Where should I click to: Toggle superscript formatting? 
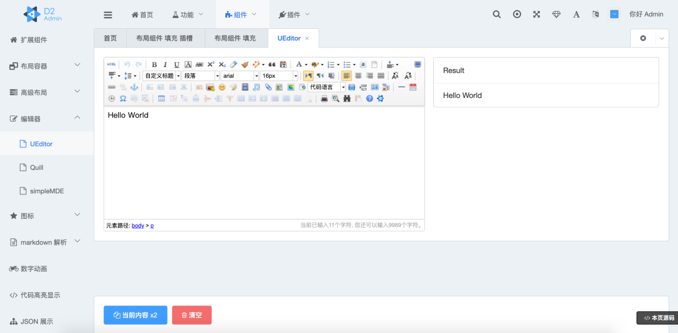(210, 65)
